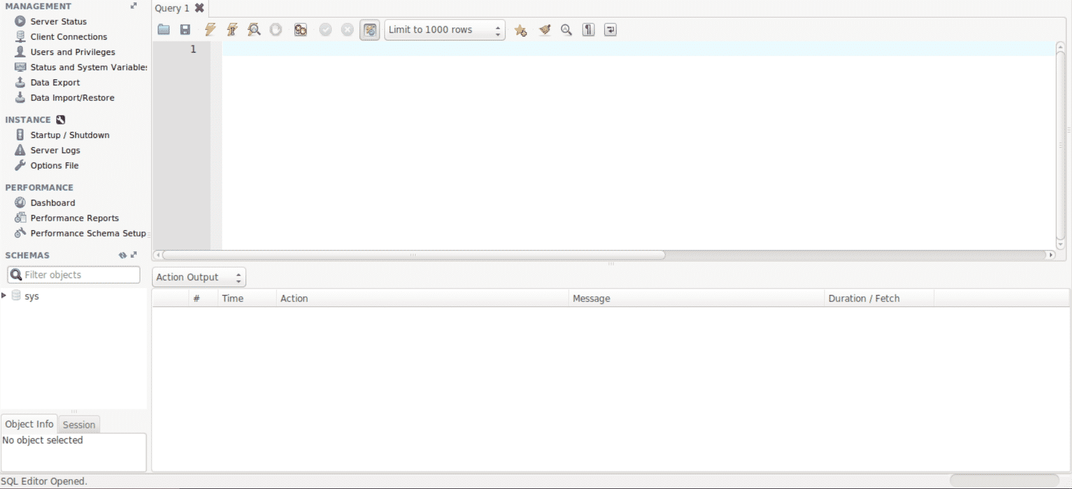Select the sys schema
Viewport: 1072px width, 489px height.
(x=32, y=296)
